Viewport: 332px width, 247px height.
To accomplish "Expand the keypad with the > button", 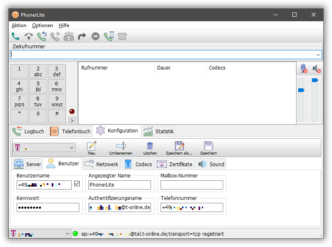I will pos(72,120).
